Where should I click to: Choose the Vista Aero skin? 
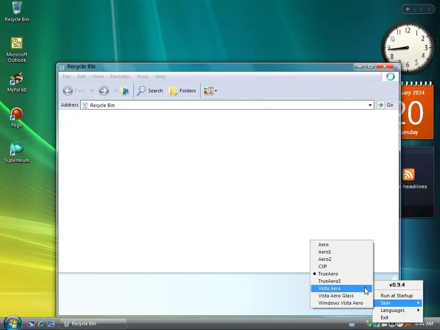pos(342,288)
